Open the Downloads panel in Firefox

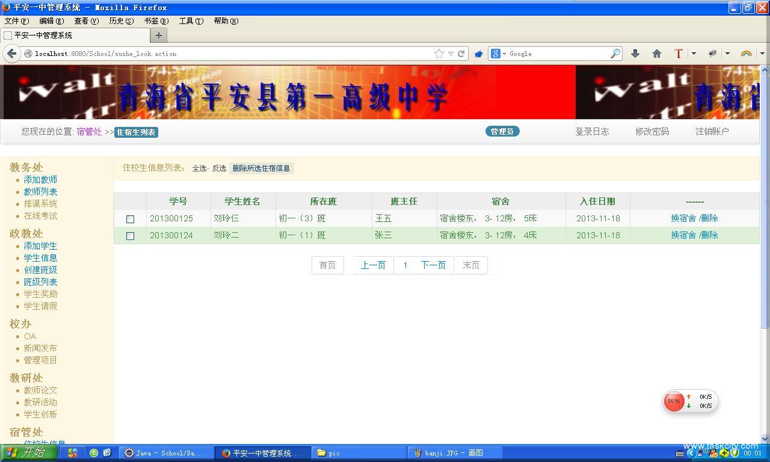click(635, 54)
